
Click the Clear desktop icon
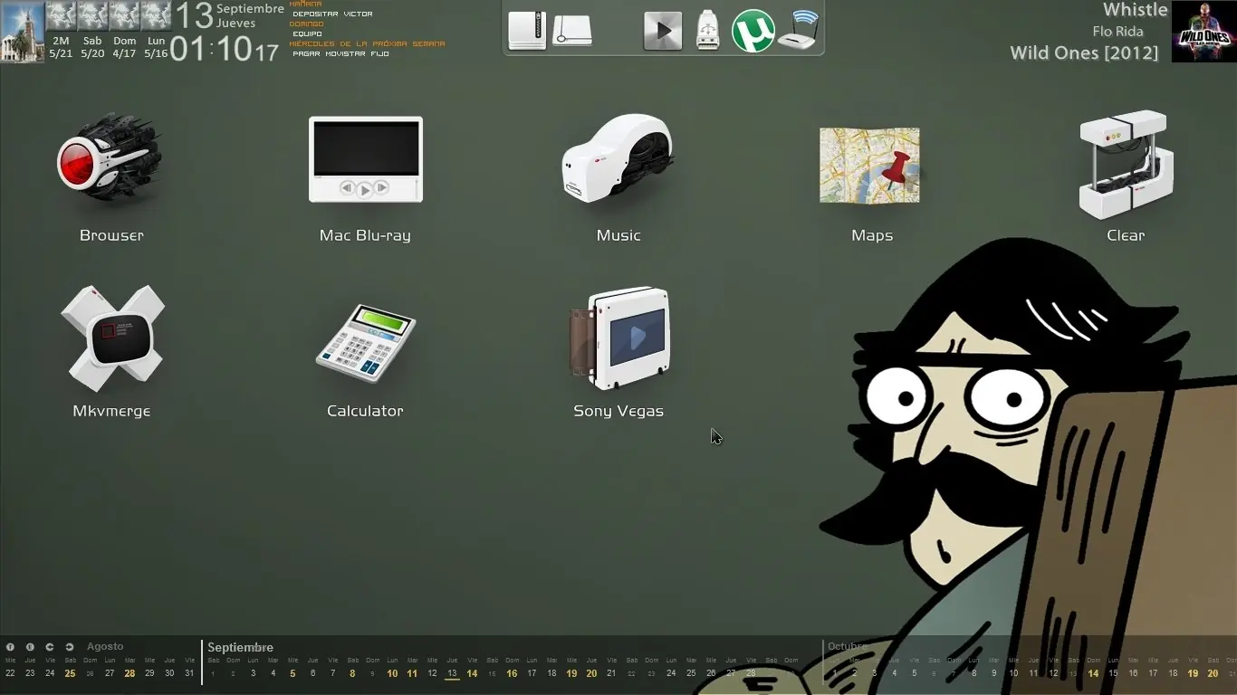coord(1126,165)
